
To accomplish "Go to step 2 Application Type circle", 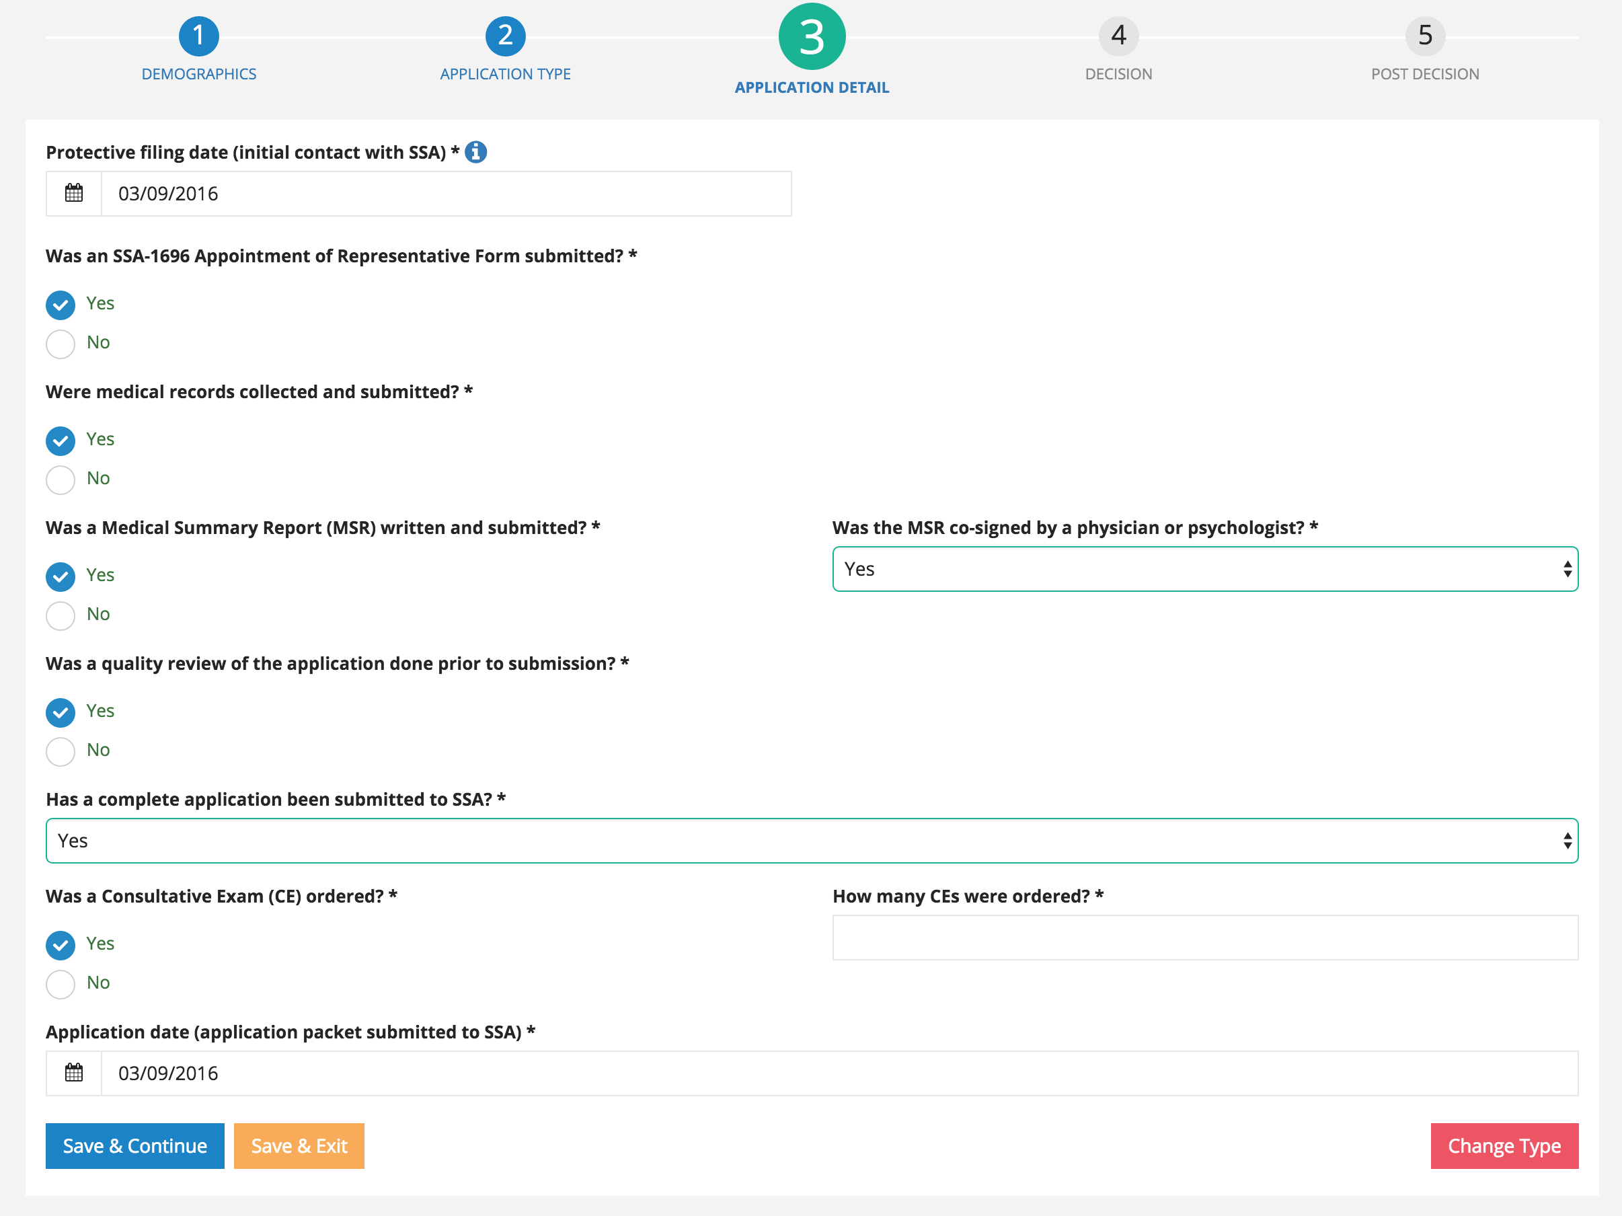I will [505, 36].
